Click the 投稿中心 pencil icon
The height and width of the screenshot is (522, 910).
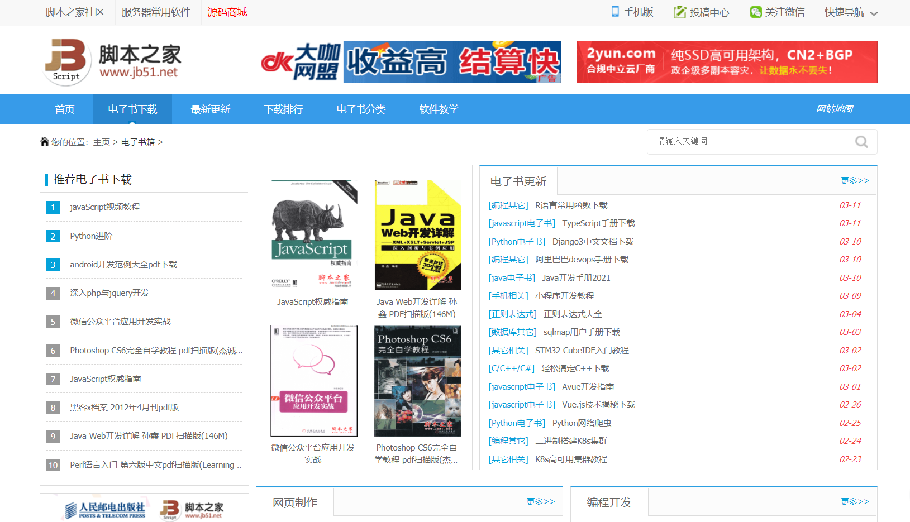[x=680, y=12]
